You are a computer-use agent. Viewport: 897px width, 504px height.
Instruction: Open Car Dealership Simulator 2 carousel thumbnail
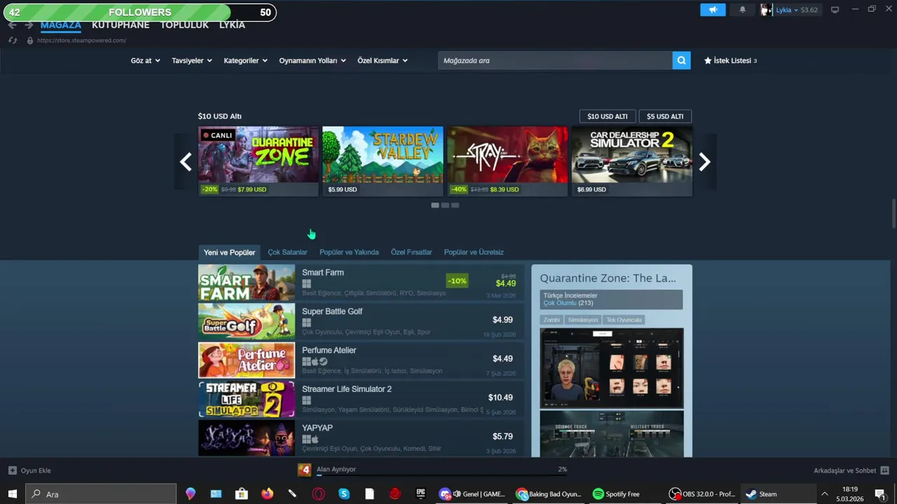pos(632,161)
